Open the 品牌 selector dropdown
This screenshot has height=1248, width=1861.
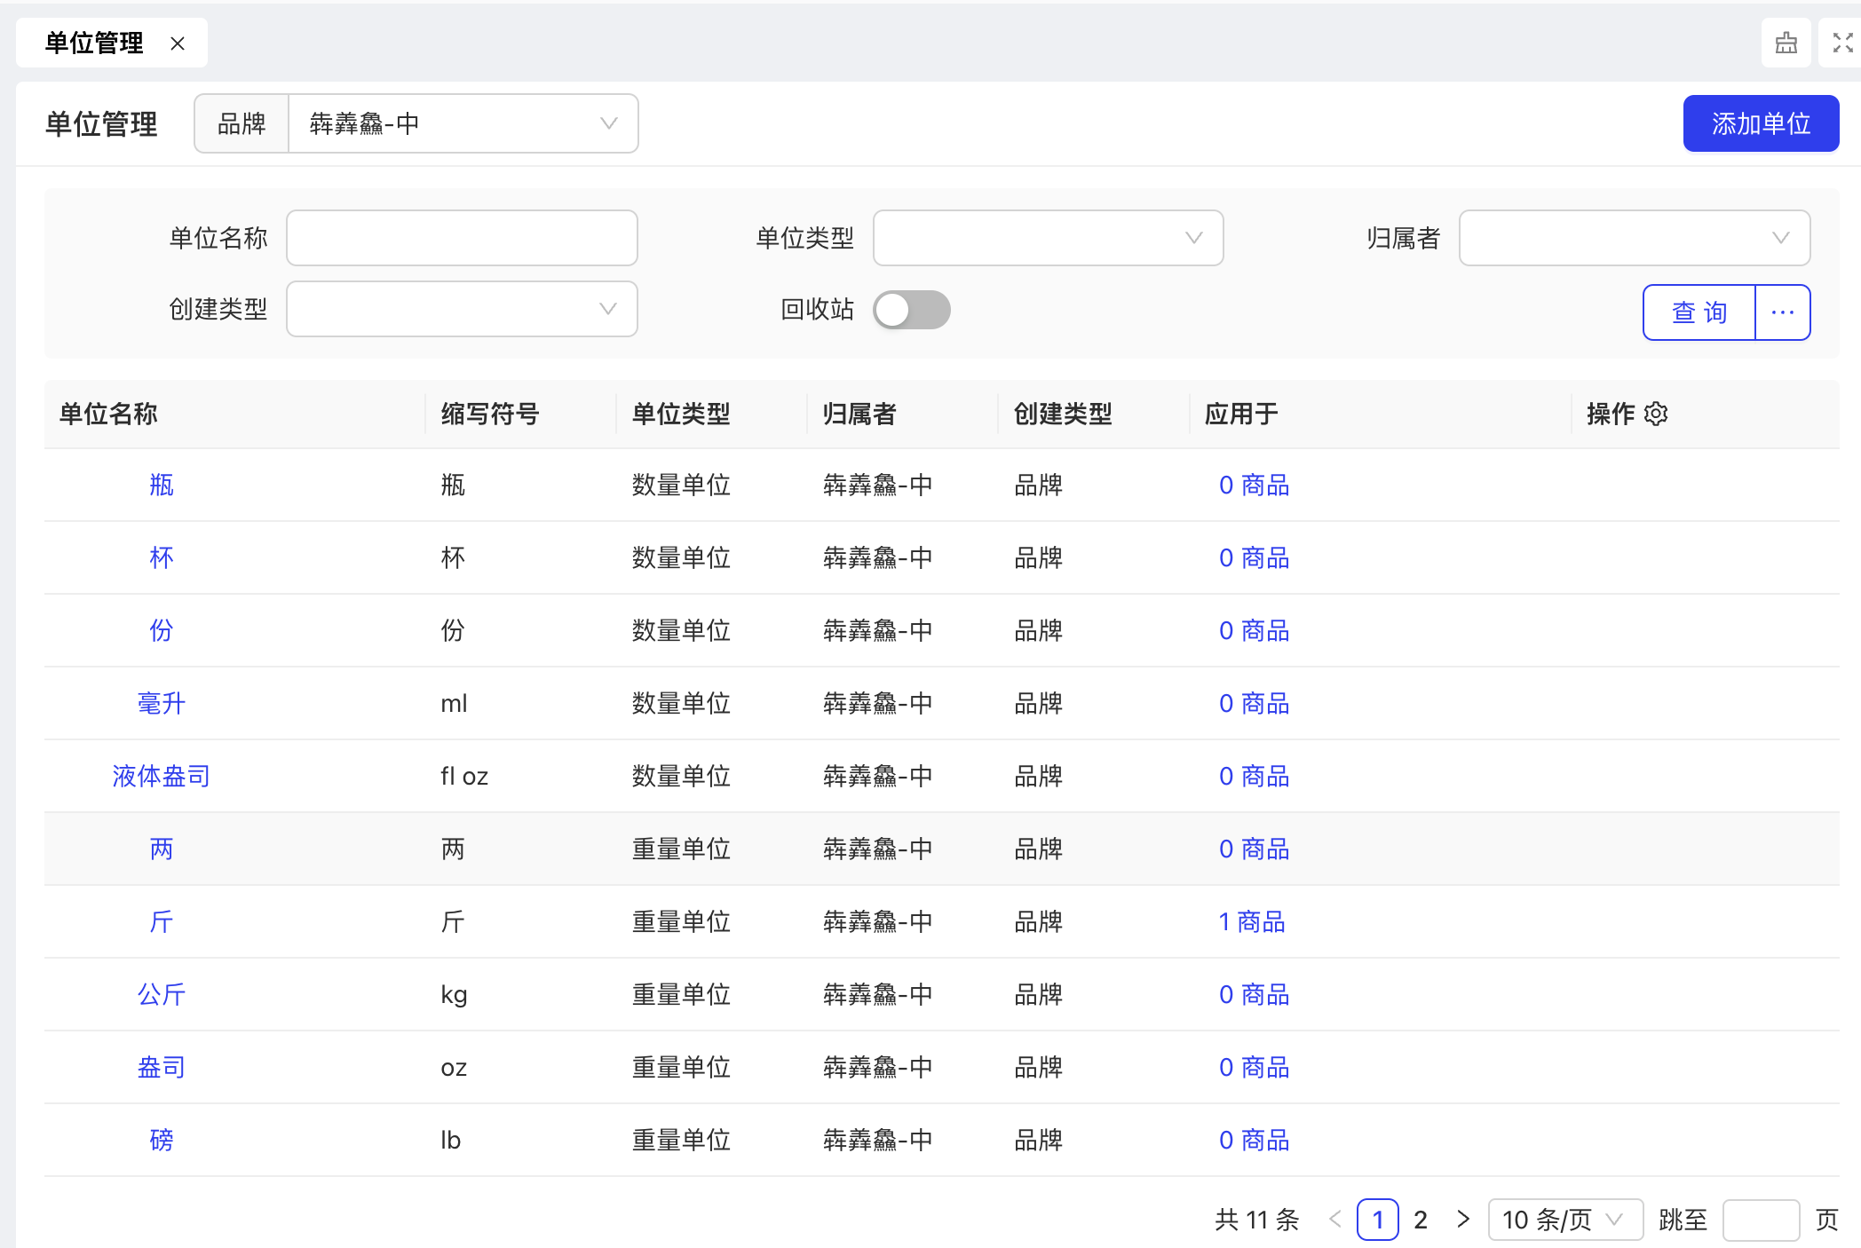coord(463,123)
